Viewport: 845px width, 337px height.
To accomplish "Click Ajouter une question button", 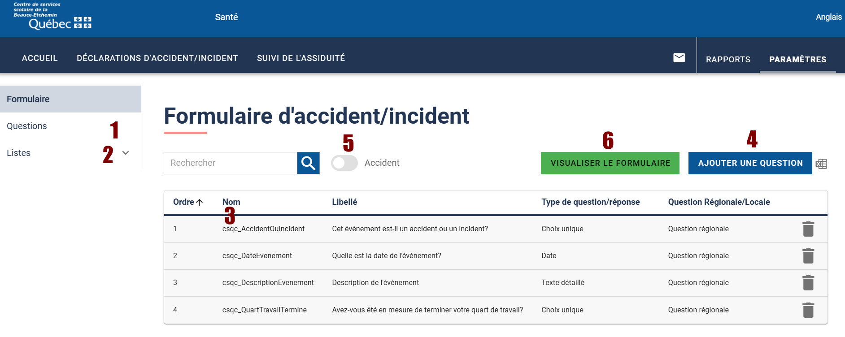I will point(750,163).
